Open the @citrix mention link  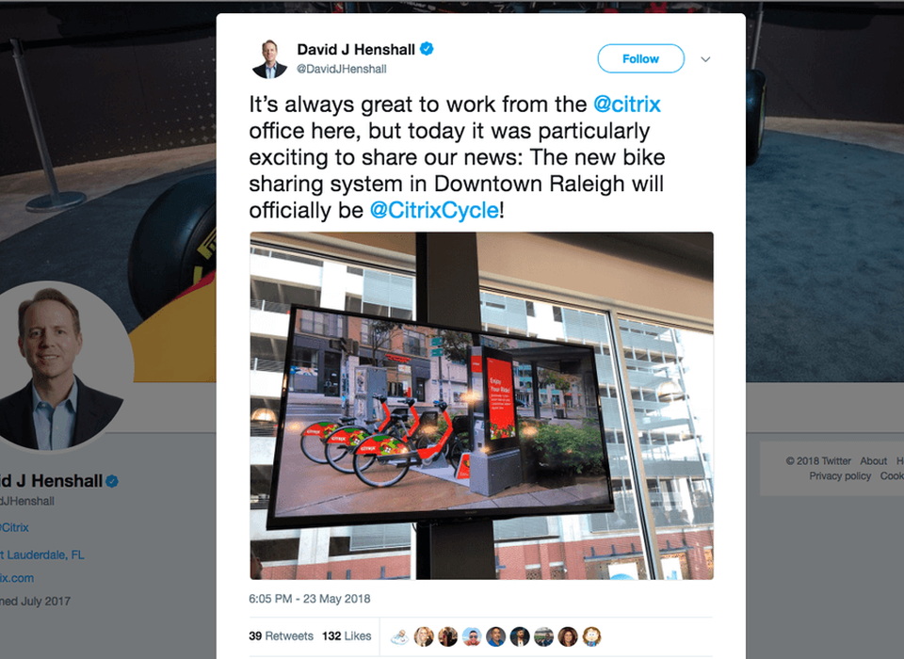(627, 104)
